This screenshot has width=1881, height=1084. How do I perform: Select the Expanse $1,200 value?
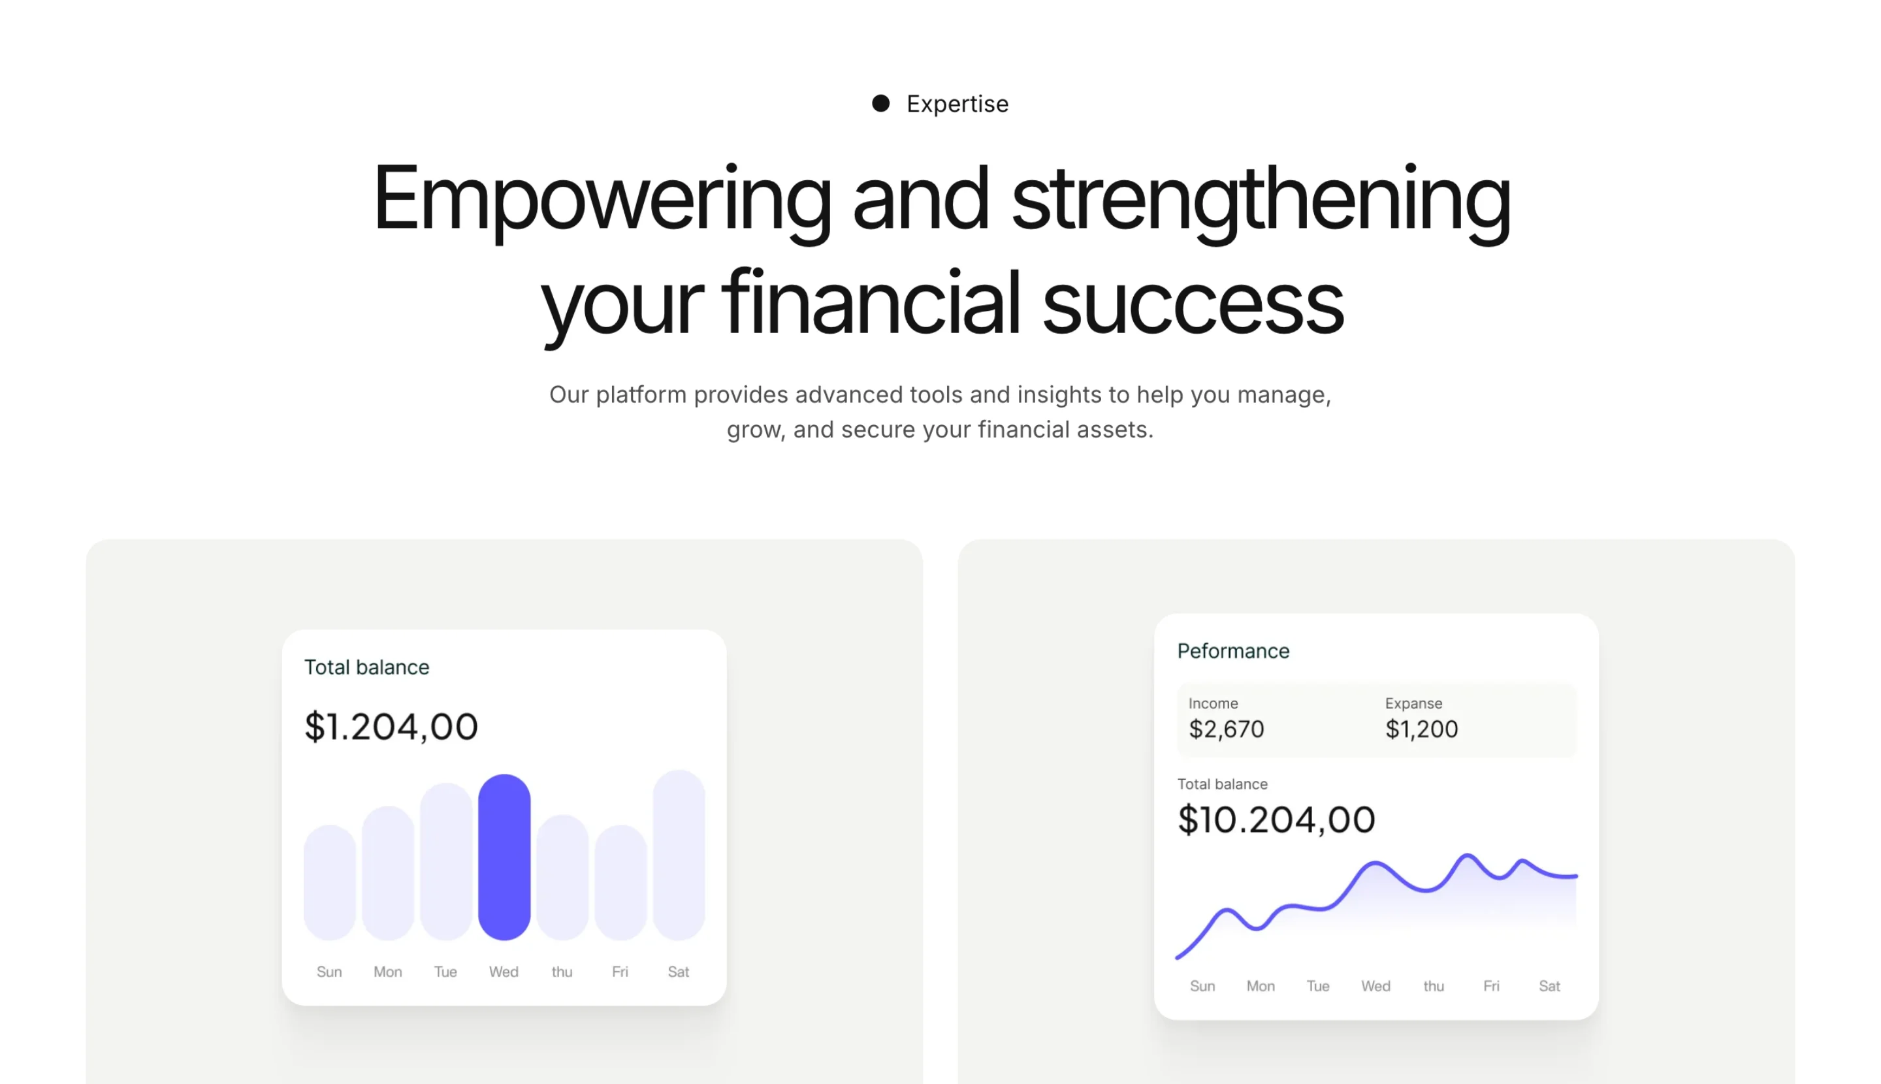click(1421, 729)
